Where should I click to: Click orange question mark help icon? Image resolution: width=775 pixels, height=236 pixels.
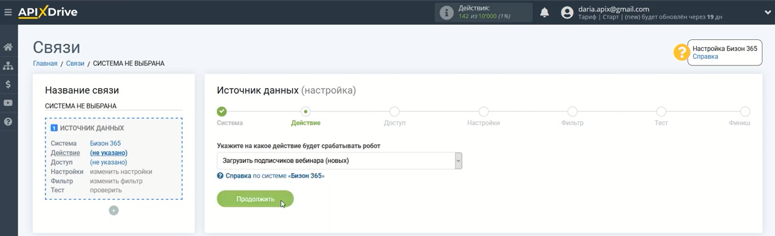(x=682, y=53)
